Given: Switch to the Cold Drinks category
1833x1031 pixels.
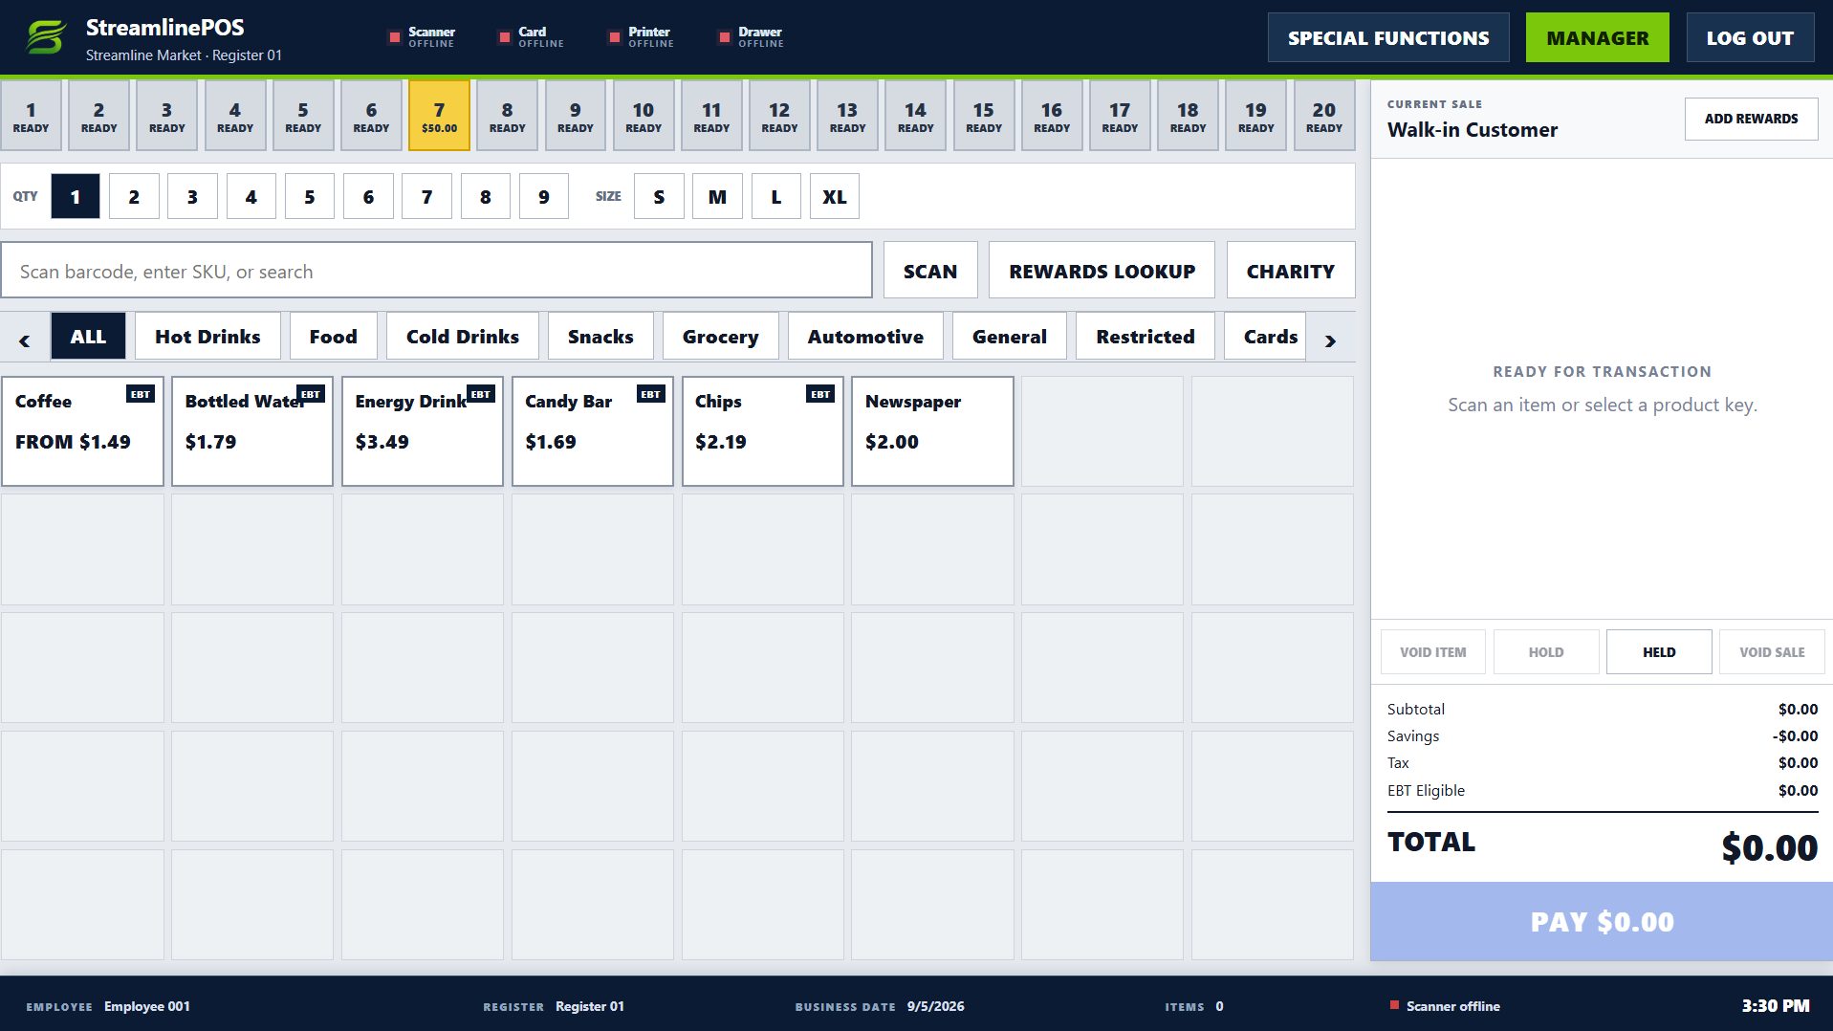Looking at the screenshot, I should pyautogui.click(x=463, y=337).
